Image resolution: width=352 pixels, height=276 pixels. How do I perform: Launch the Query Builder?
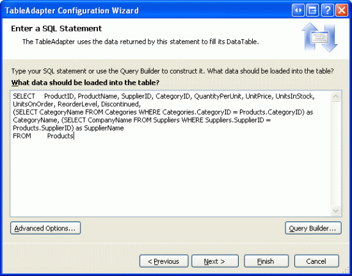click(313, 228)
